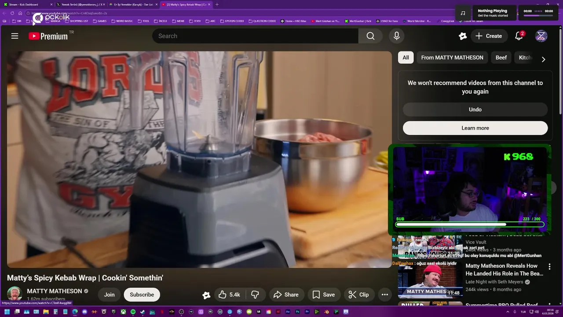Dislike the video with thumbs down

(x=255, y=295)
